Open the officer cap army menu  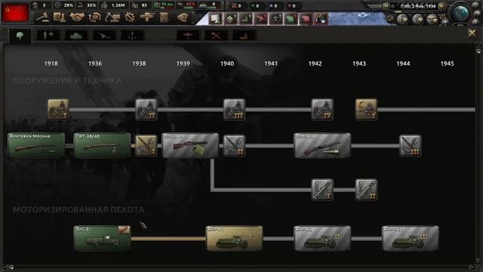pos(183,17)
